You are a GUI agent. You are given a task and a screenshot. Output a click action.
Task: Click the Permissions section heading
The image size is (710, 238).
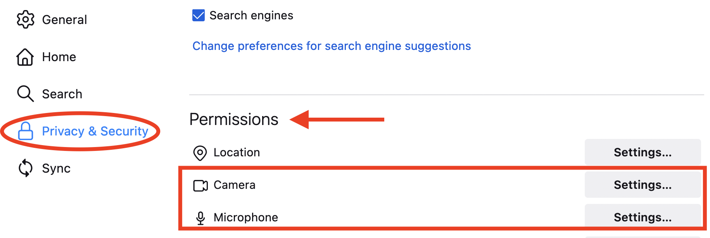click(234, 119)
